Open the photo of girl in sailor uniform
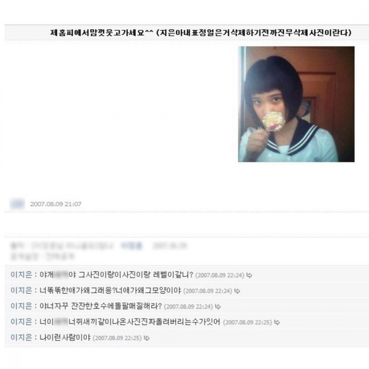 (x=296, y=104)
